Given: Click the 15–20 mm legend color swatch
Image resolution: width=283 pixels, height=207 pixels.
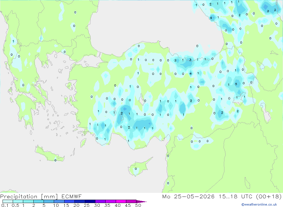Looking at the screenshot, I should tap(69, 201).
